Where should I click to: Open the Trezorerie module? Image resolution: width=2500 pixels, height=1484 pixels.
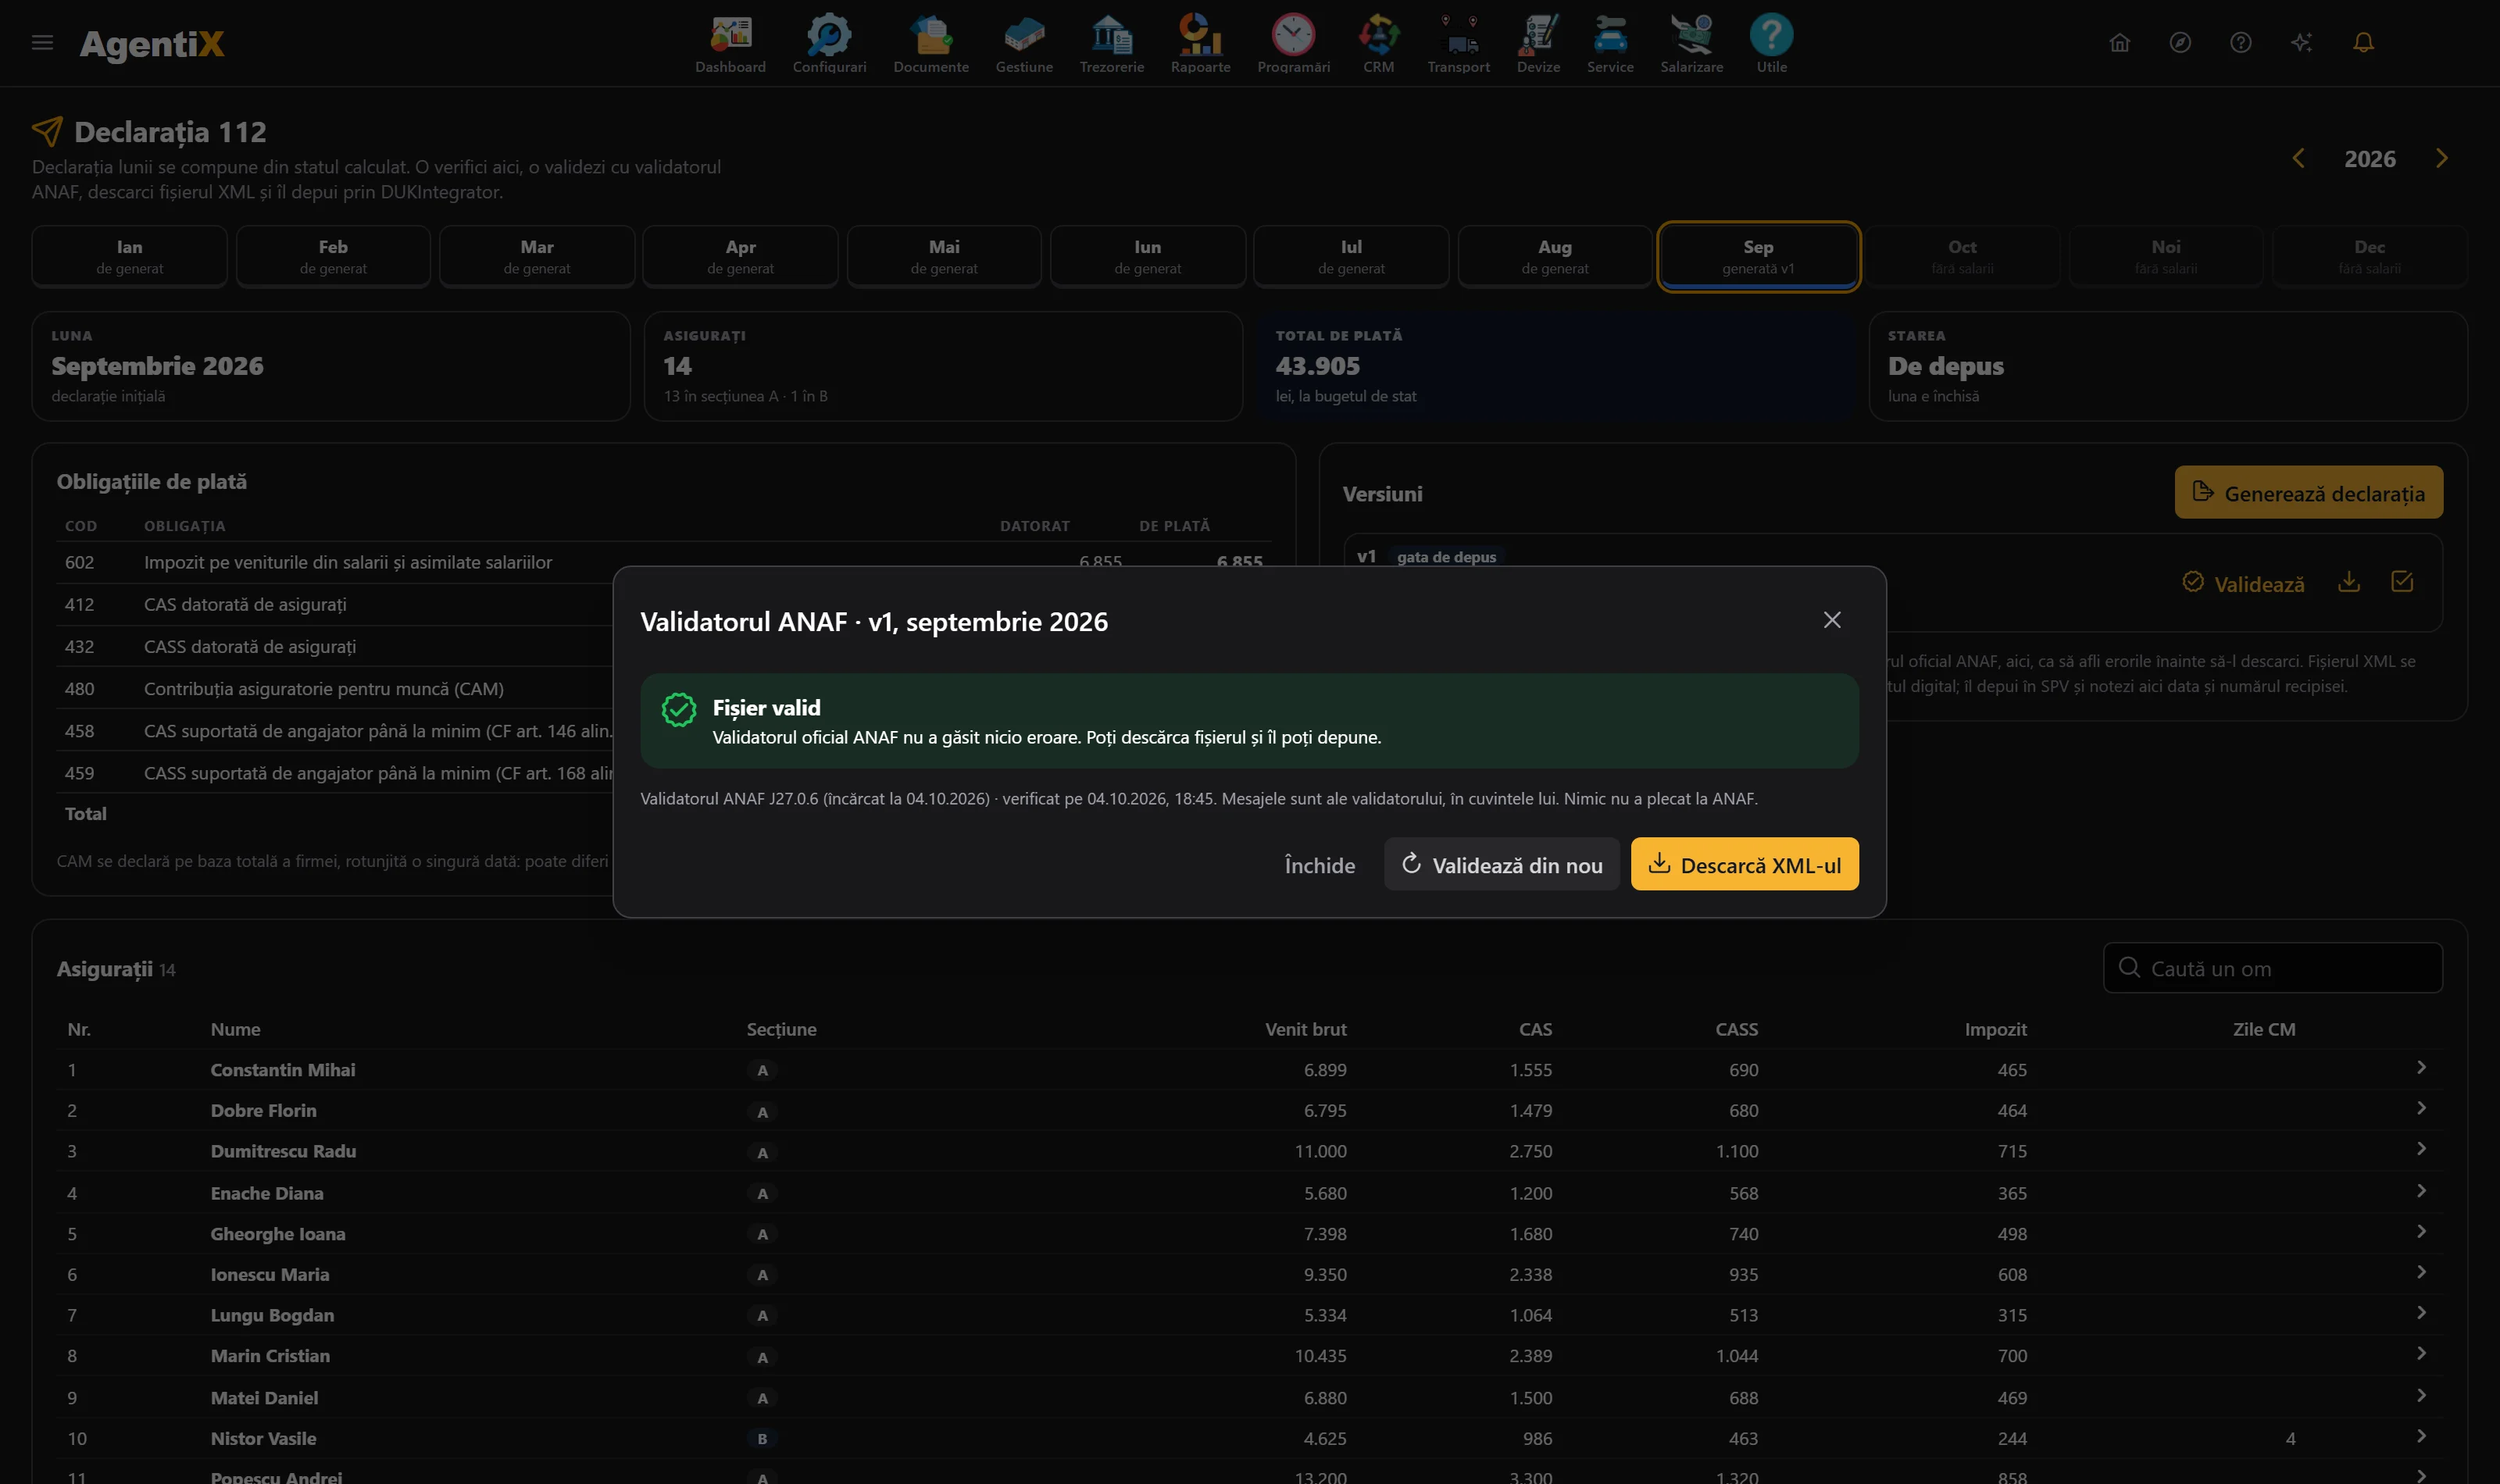tap(1111, 44)
